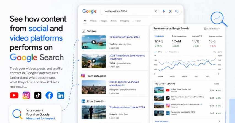Expand the More search filters menu
The height and width of the screenshot is (123, 235).
(x=137, y=21)
